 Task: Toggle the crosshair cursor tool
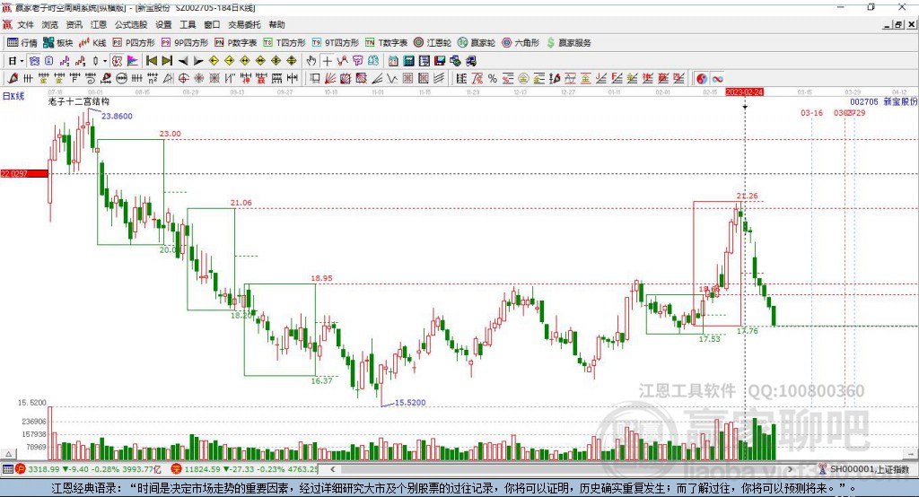(x=327, y=61)
